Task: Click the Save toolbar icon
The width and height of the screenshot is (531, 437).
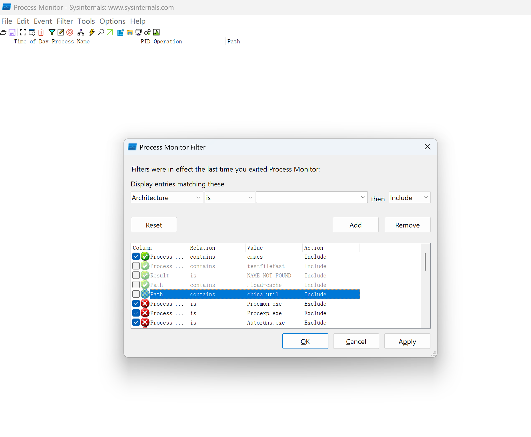Action: point(12,32)
